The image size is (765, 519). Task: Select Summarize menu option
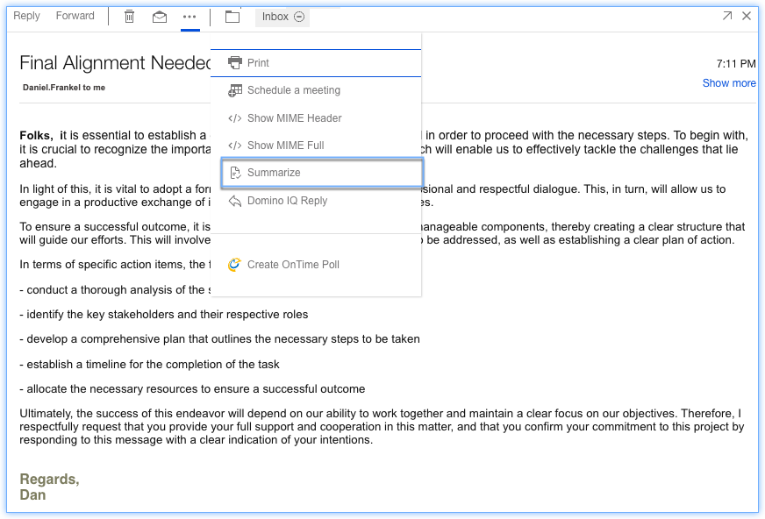click(322, 173)
